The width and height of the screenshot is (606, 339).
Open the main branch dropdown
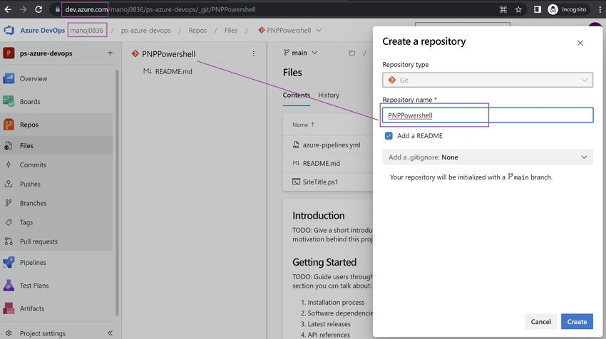(300, 53)
